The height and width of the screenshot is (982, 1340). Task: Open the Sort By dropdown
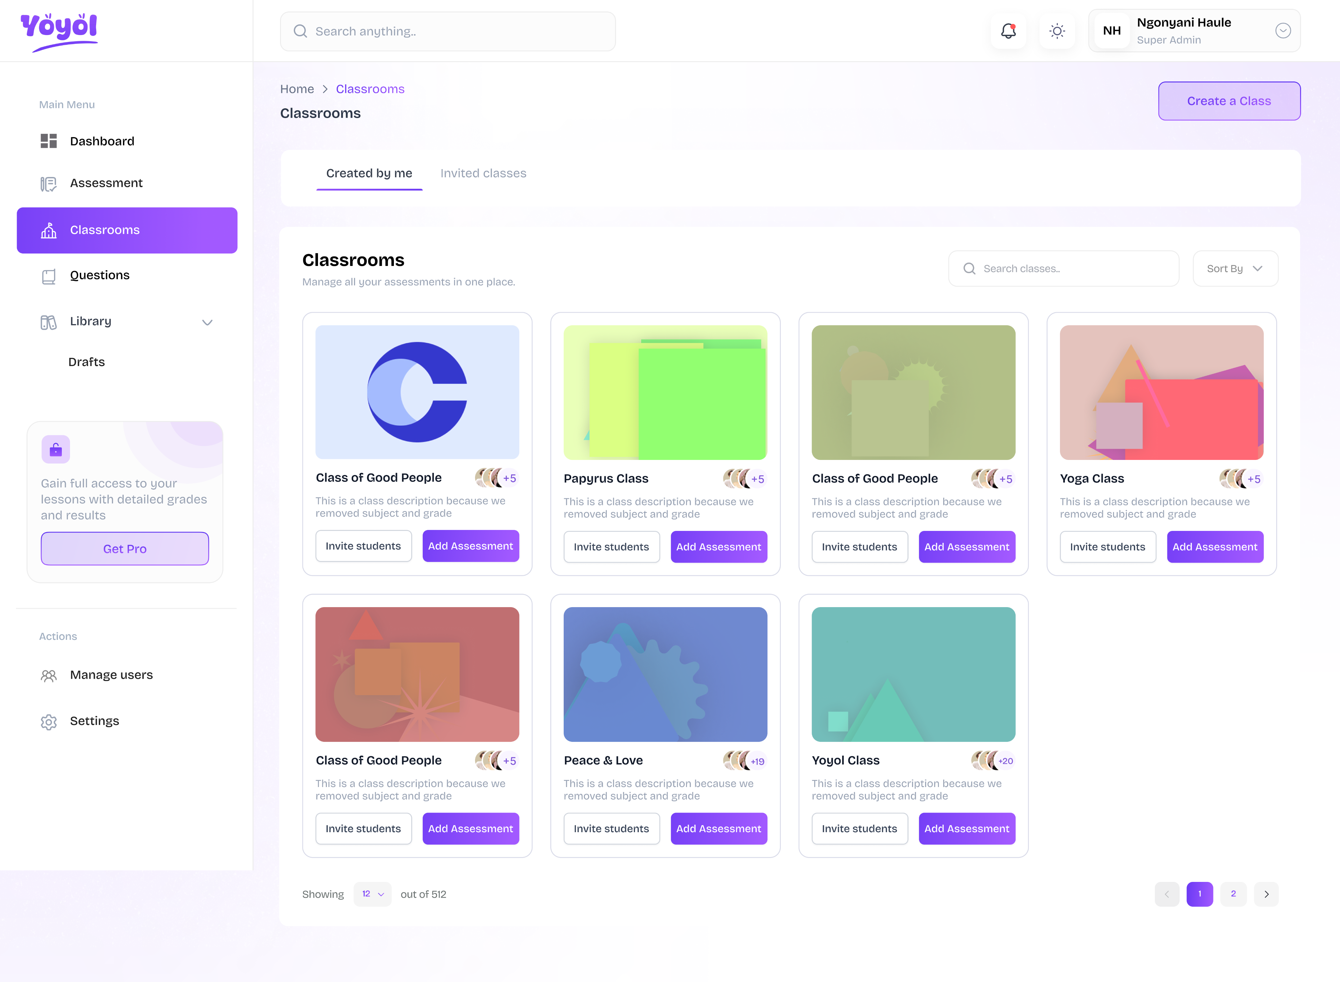tap(1235, 269)
